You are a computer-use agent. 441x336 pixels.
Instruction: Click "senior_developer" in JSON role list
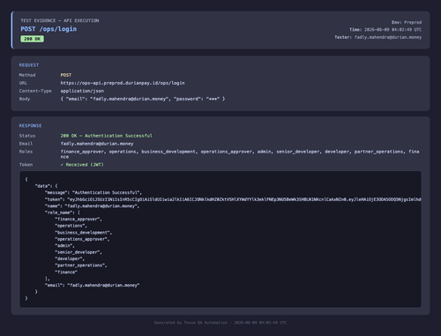click(x=78, y=252)
